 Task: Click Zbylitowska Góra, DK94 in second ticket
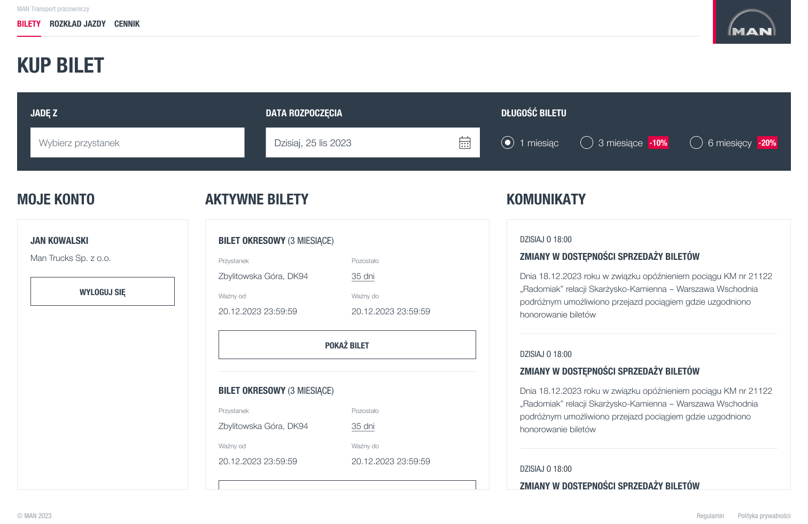(x=263, y=426)
